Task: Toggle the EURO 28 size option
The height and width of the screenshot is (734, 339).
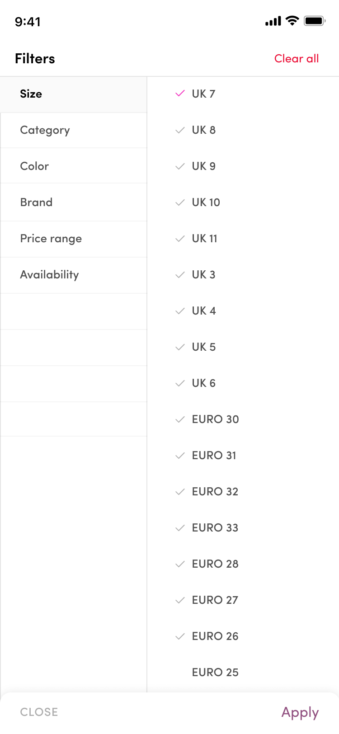Action: pyautogui.click(x=215, y=564)
